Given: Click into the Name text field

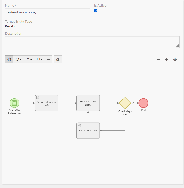Looking at the screenshot, I should [x=48, y=12].
